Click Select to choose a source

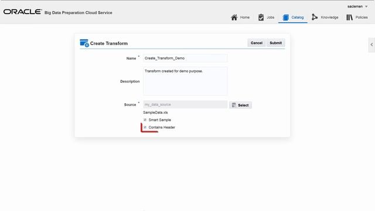tap(240, 105)
